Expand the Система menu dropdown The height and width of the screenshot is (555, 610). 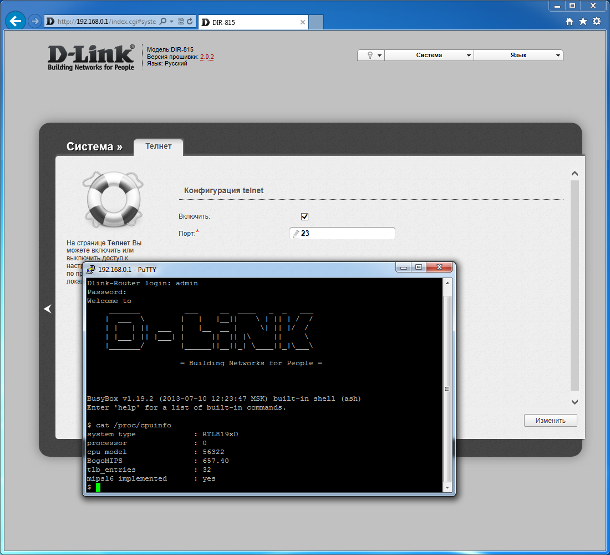click(x=429, y=56)
